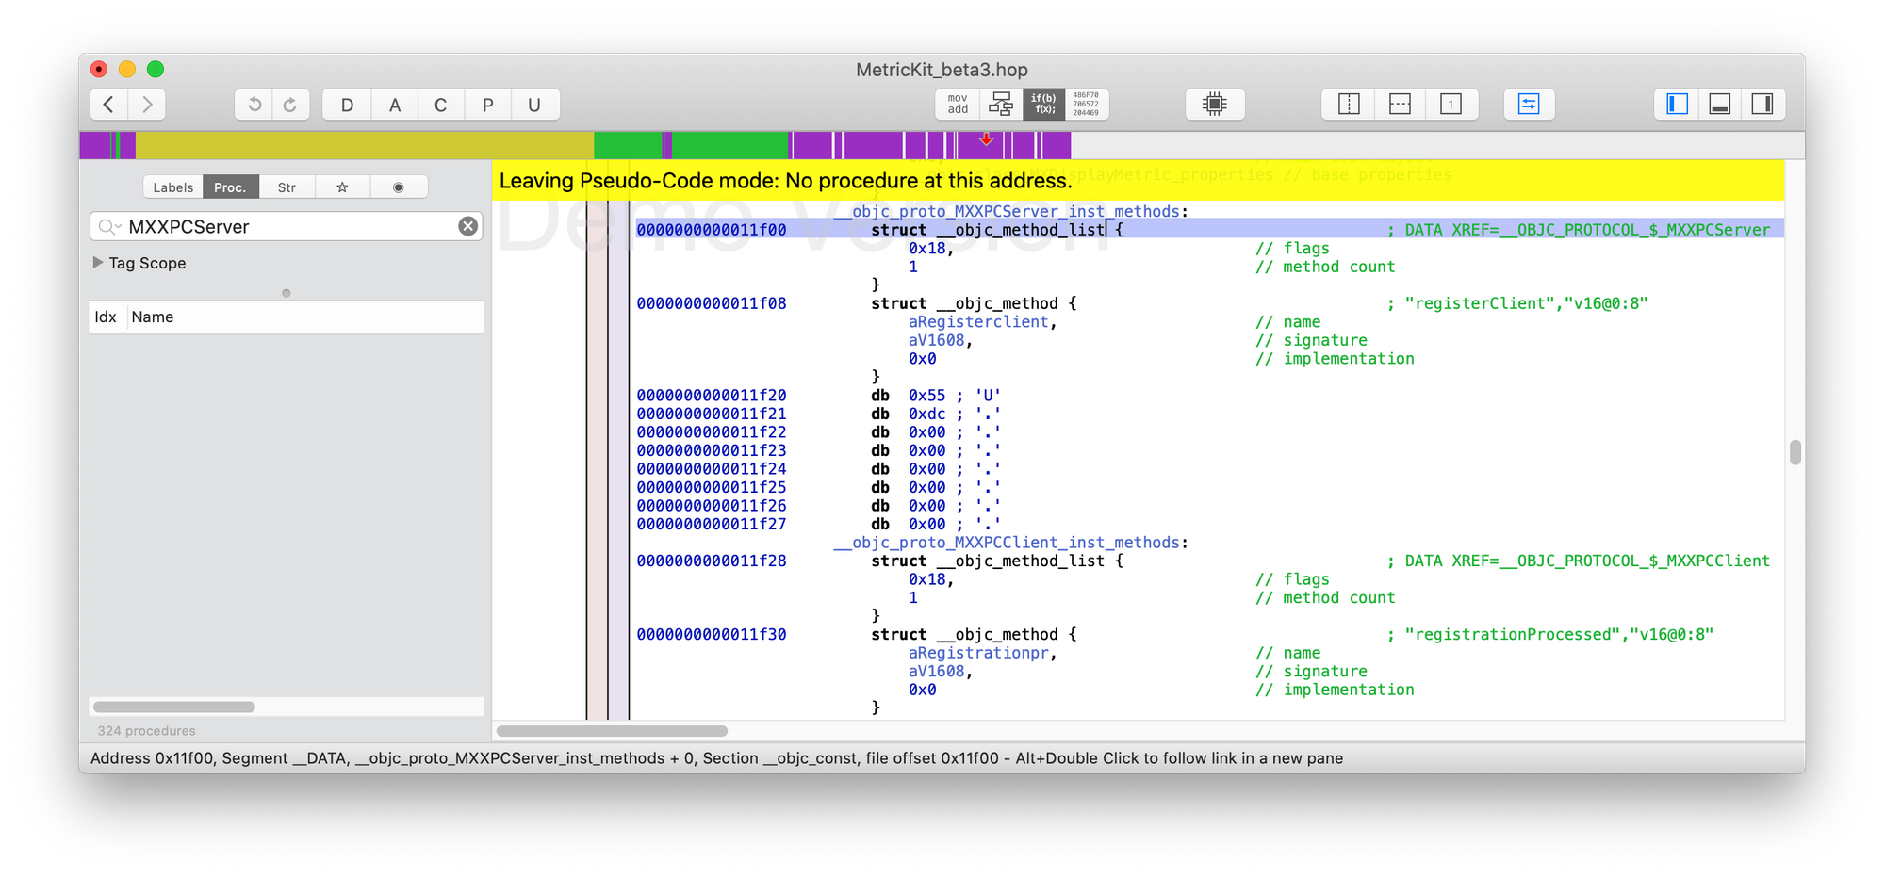
Task: Expand the Tag Scope section
Action: click(x=97, y=263)
